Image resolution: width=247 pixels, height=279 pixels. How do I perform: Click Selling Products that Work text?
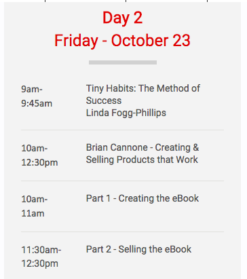(x=142, y=160)
